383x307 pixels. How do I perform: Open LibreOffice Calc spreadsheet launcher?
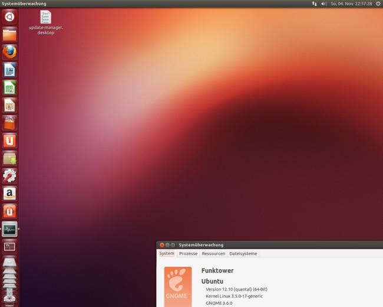9,87
